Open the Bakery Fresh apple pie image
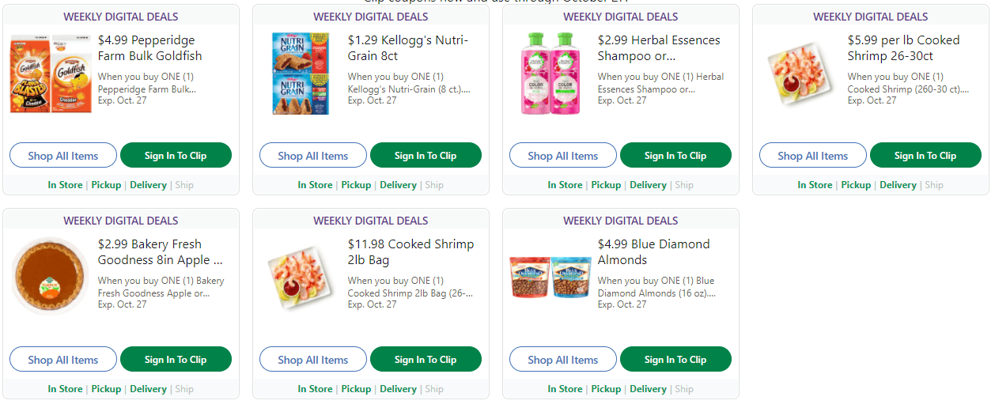The image size is (995, 408). click(x=49, y=277)
